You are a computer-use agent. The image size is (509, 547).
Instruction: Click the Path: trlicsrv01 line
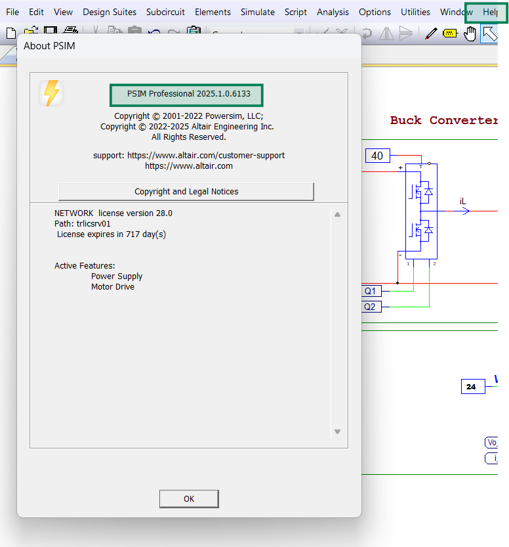pyautogui.click(x=82, y=224)
